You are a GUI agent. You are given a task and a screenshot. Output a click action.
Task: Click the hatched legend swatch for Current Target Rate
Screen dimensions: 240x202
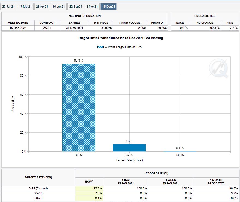tap(100, 47)
